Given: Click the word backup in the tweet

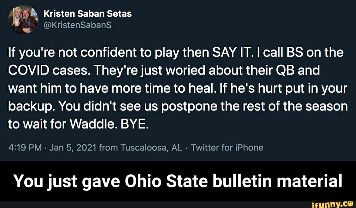Looking at the screenshot, I should coord(30,107).
